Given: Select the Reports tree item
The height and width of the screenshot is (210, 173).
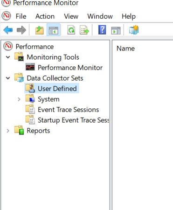Looking at the screenshot, I should coord(38,131).
